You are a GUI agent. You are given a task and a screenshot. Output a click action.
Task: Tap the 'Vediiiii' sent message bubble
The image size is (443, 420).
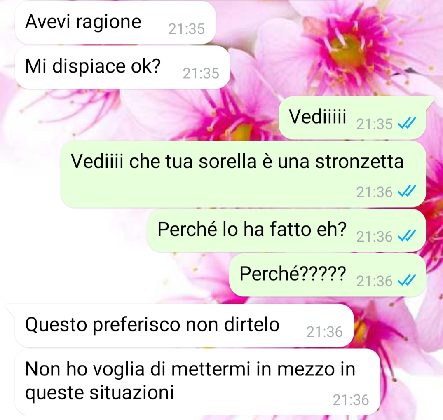pyautogui.click(x=352, y=117)
